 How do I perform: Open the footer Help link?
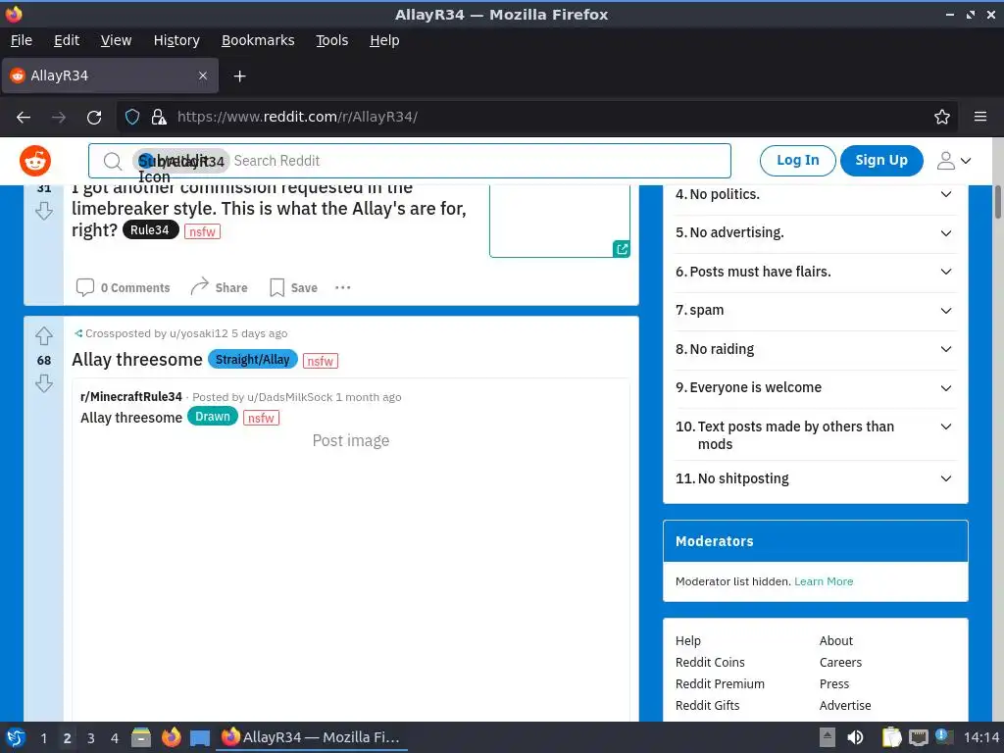(x=687, y=641)
